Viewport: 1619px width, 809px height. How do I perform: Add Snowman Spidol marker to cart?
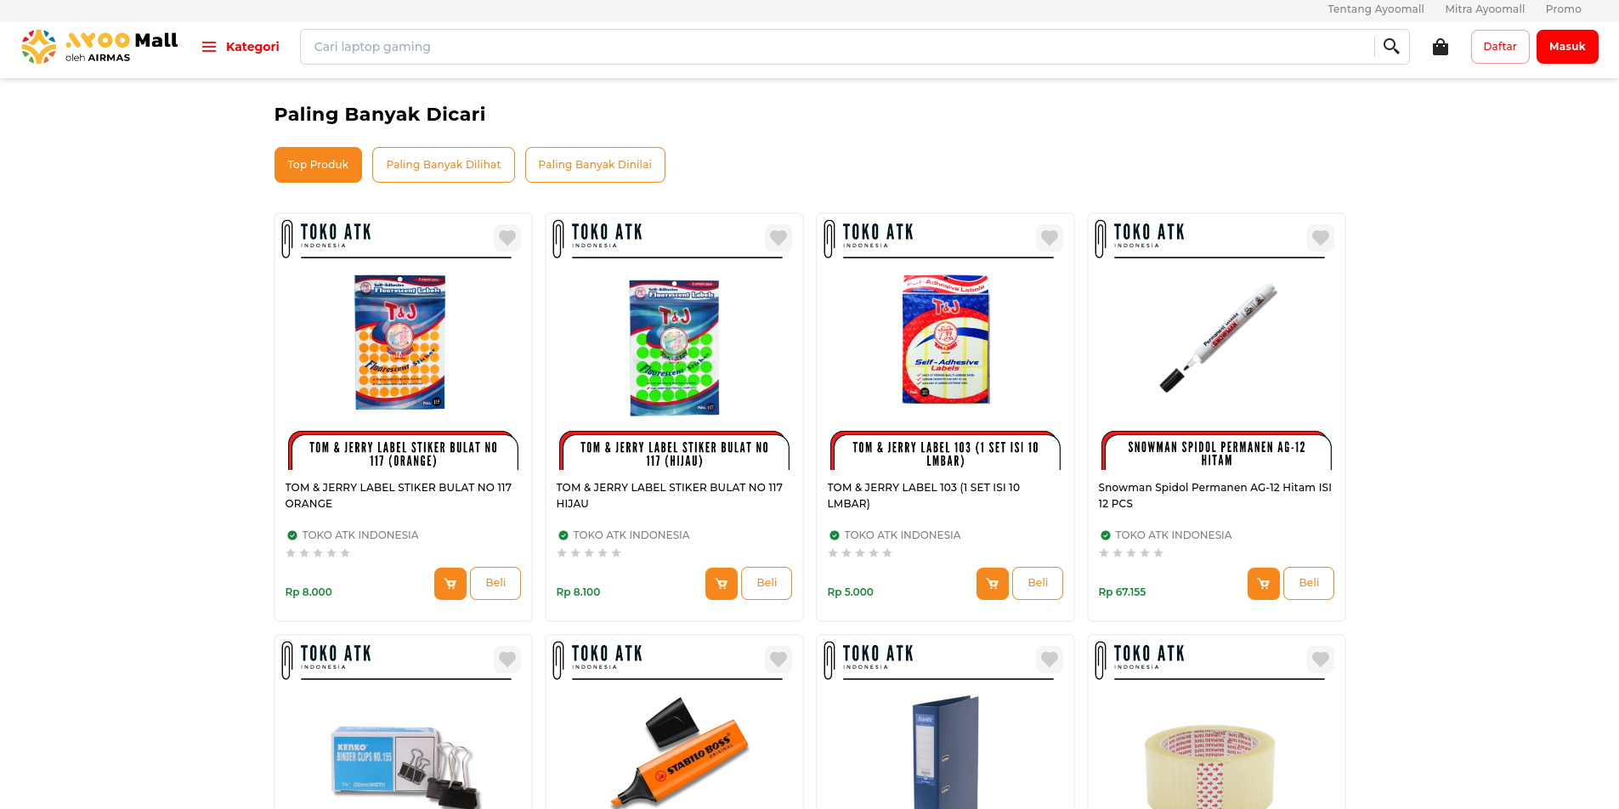[1263, 583]
